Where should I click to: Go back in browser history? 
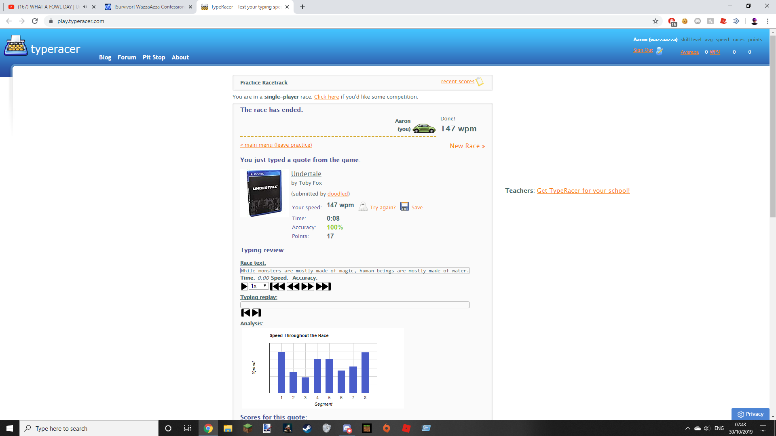coord(9,21)
